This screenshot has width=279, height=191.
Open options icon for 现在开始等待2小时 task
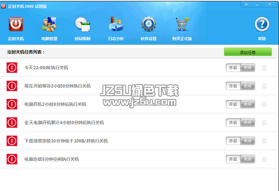coord(264,86)
